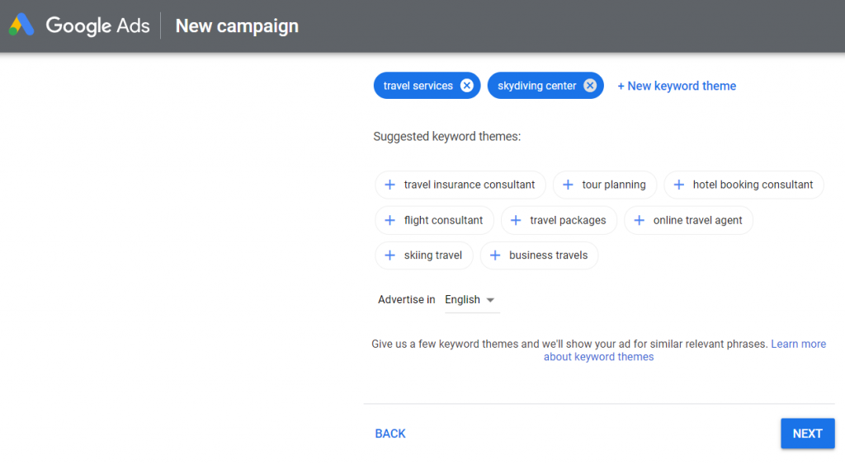This screenshot has height=464, width=845.
Task: Select the travel services chip label
Action: (x=418, y=86)
